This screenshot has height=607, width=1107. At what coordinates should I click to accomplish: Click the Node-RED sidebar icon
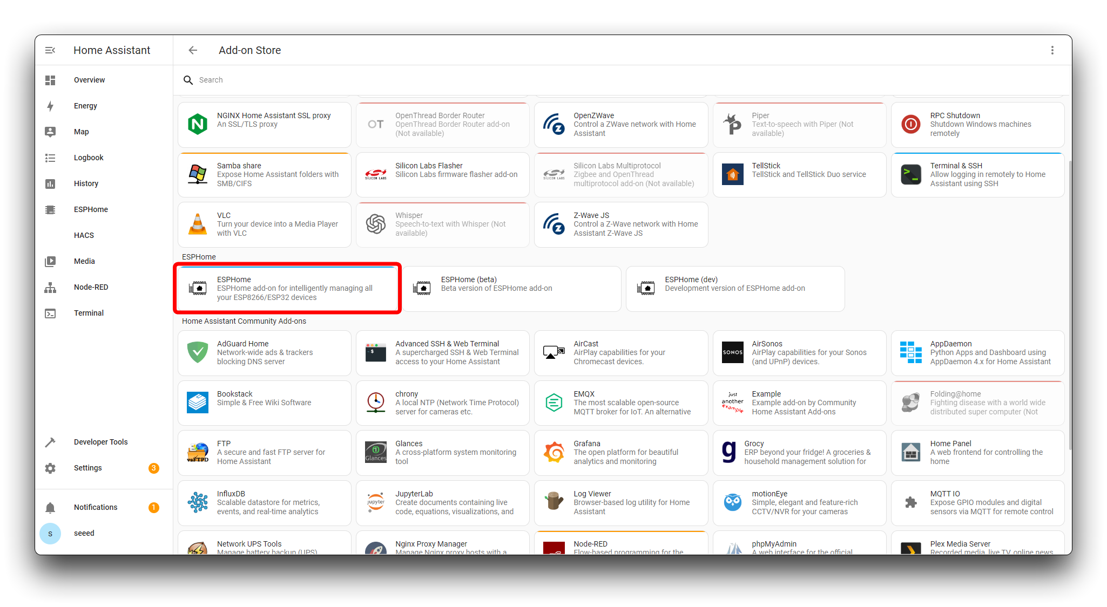[50, 288]
